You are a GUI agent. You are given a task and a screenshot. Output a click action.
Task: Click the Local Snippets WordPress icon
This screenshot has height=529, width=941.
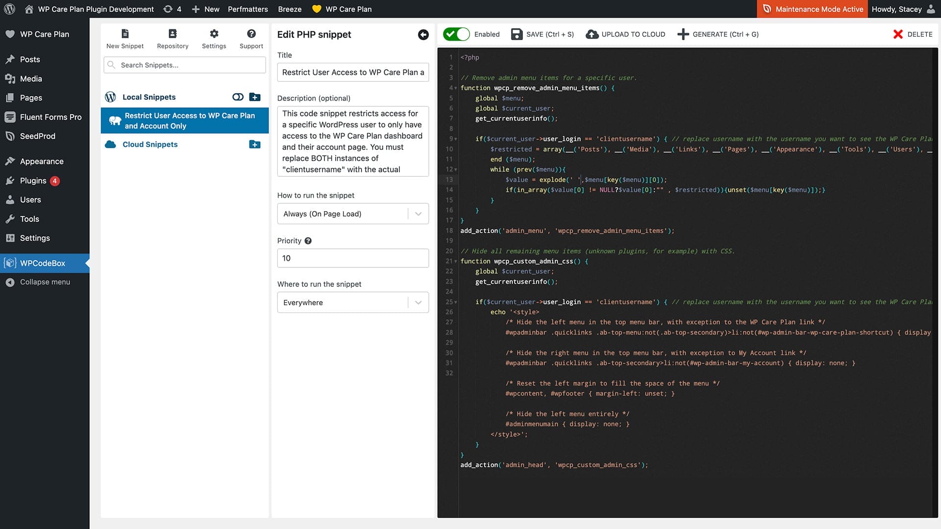click(110, 97)
